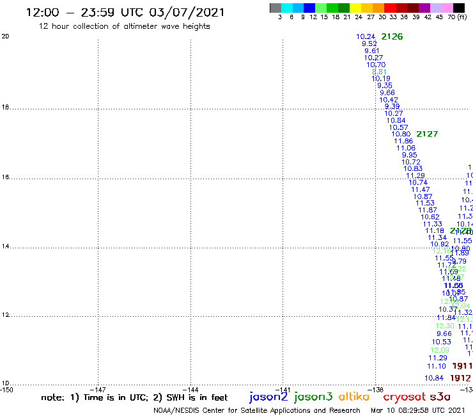Click the latitude axis label 16
Viewport: 473px width, 416px height.
click(x=5, y=177)
